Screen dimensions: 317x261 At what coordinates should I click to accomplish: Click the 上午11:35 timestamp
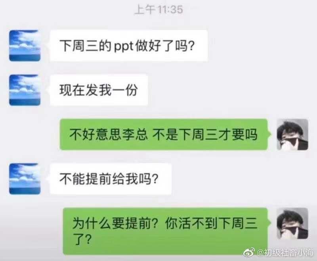coord(159,9)
